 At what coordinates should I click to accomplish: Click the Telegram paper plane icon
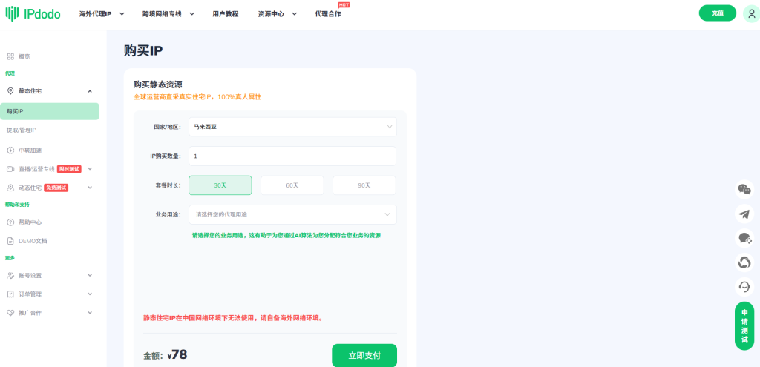pos(744,214)
